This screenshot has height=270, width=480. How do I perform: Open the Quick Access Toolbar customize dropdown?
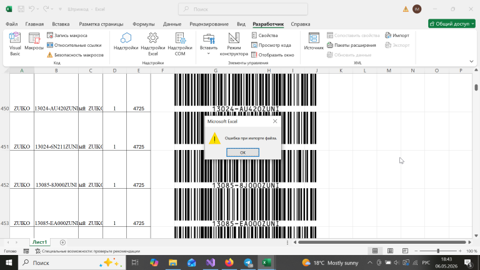(x=60, y=9)
